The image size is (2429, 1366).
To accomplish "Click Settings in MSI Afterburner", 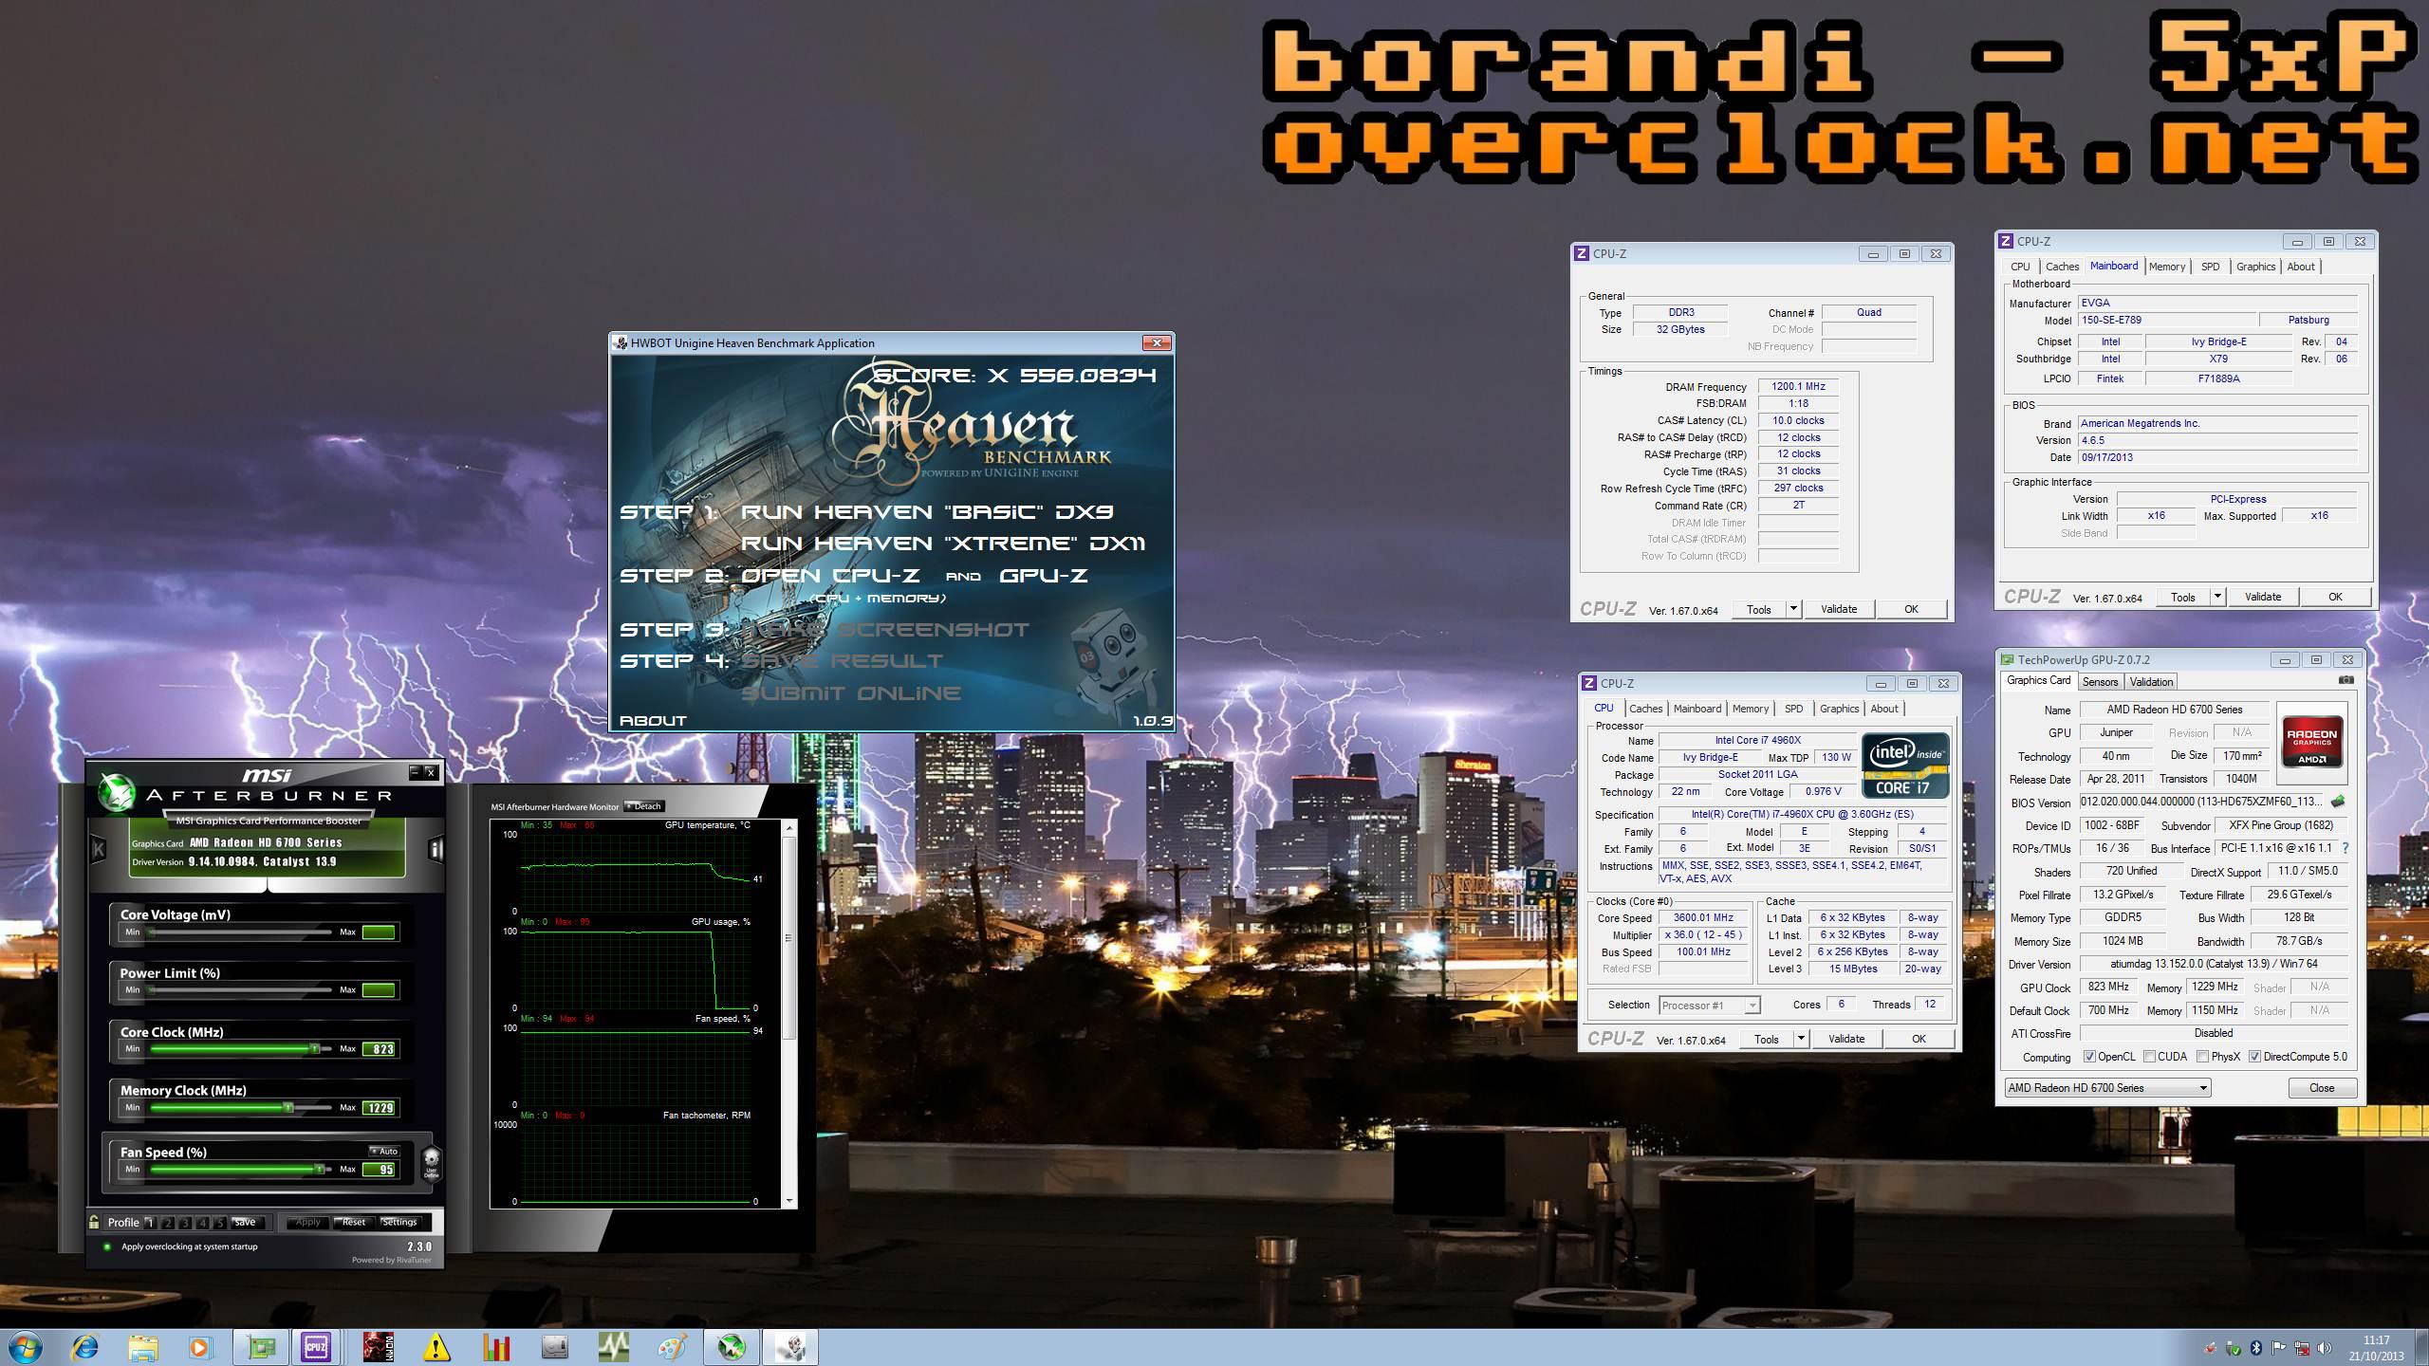I will click(399, 1223).
